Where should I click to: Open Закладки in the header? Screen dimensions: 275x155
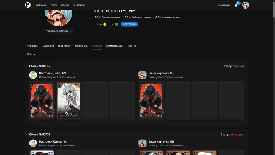click(224, 5)
